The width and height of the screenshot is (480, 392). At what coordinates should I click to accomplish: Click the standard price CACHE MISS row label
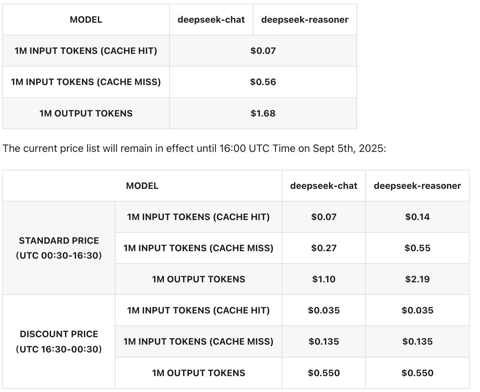point(198,248)
